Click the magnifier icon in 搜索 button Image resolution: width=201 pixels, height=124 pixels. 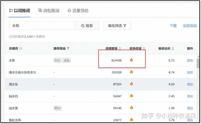(x=83, y=26)
